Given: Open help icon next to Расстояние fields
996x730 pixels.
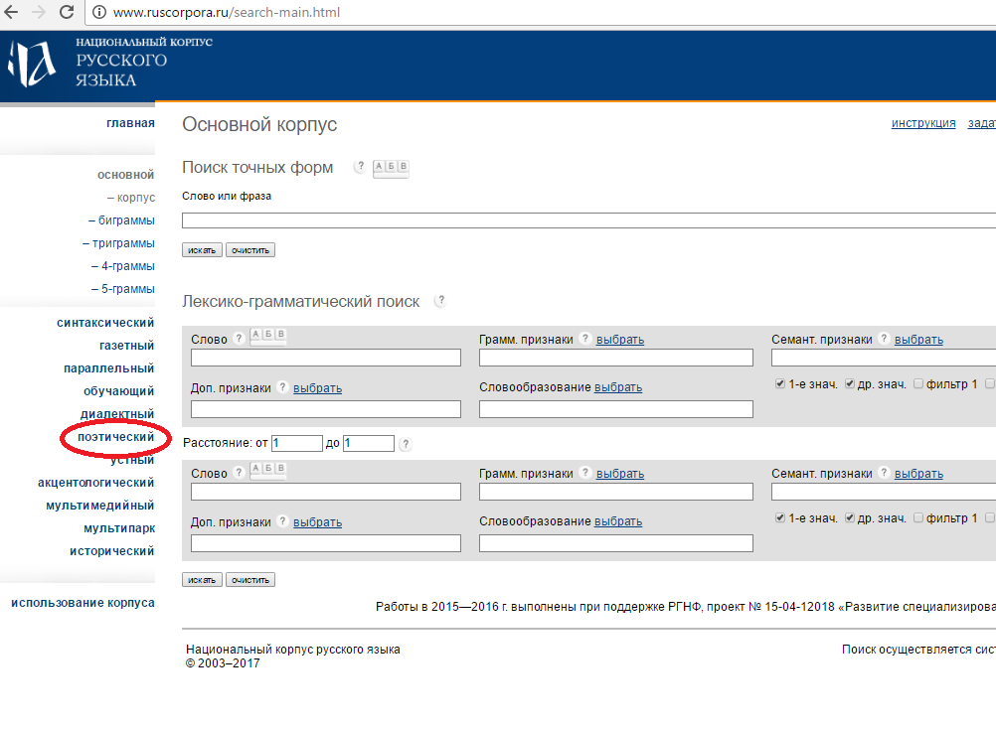Looking at the screenshot, I should (x=406, y=444).
